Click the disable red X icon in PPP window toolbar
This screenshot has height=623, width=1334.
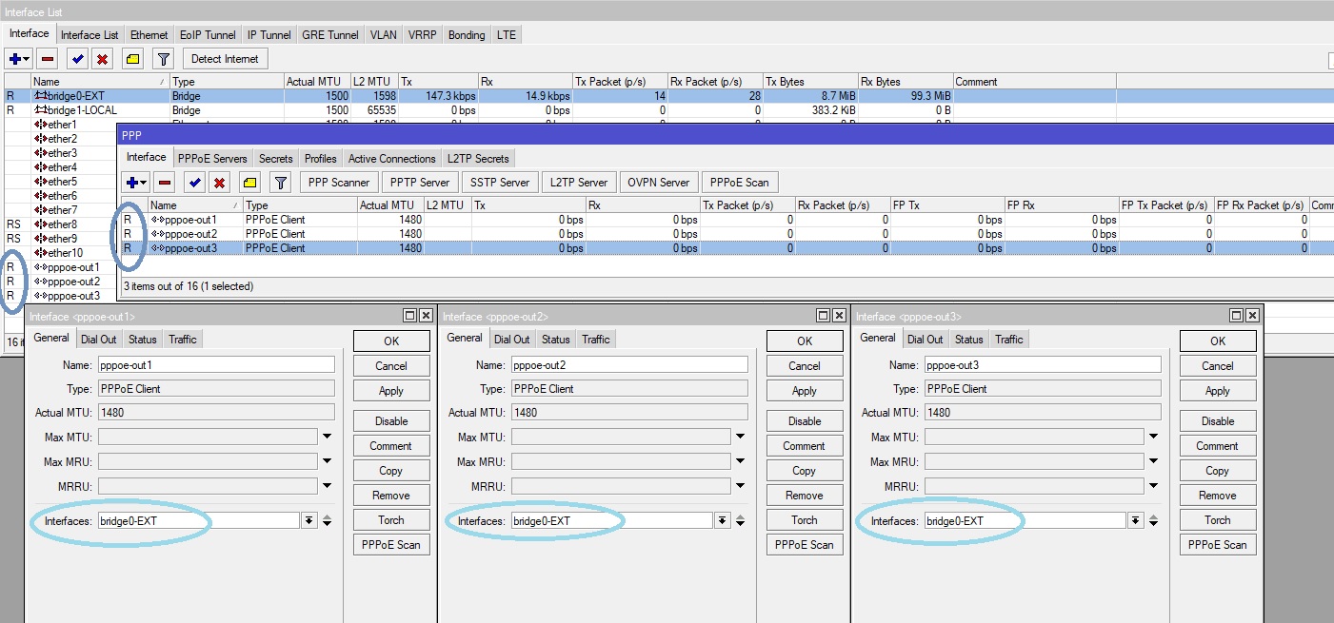click(x=220, y=182)
